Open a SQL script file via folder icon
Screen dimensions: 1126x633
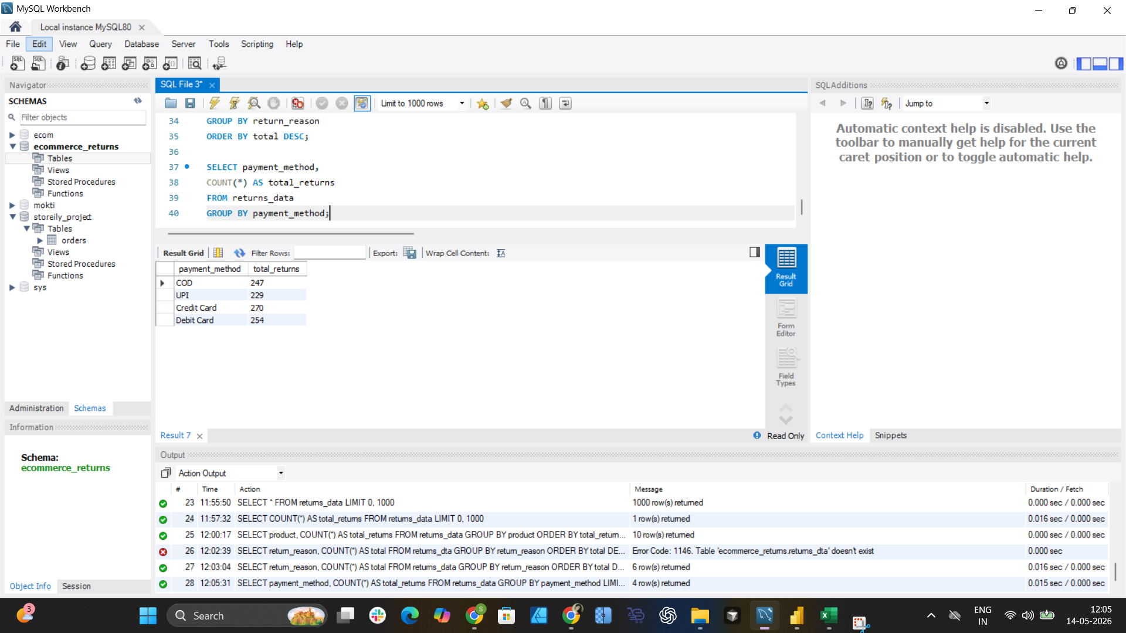(171, 103)
